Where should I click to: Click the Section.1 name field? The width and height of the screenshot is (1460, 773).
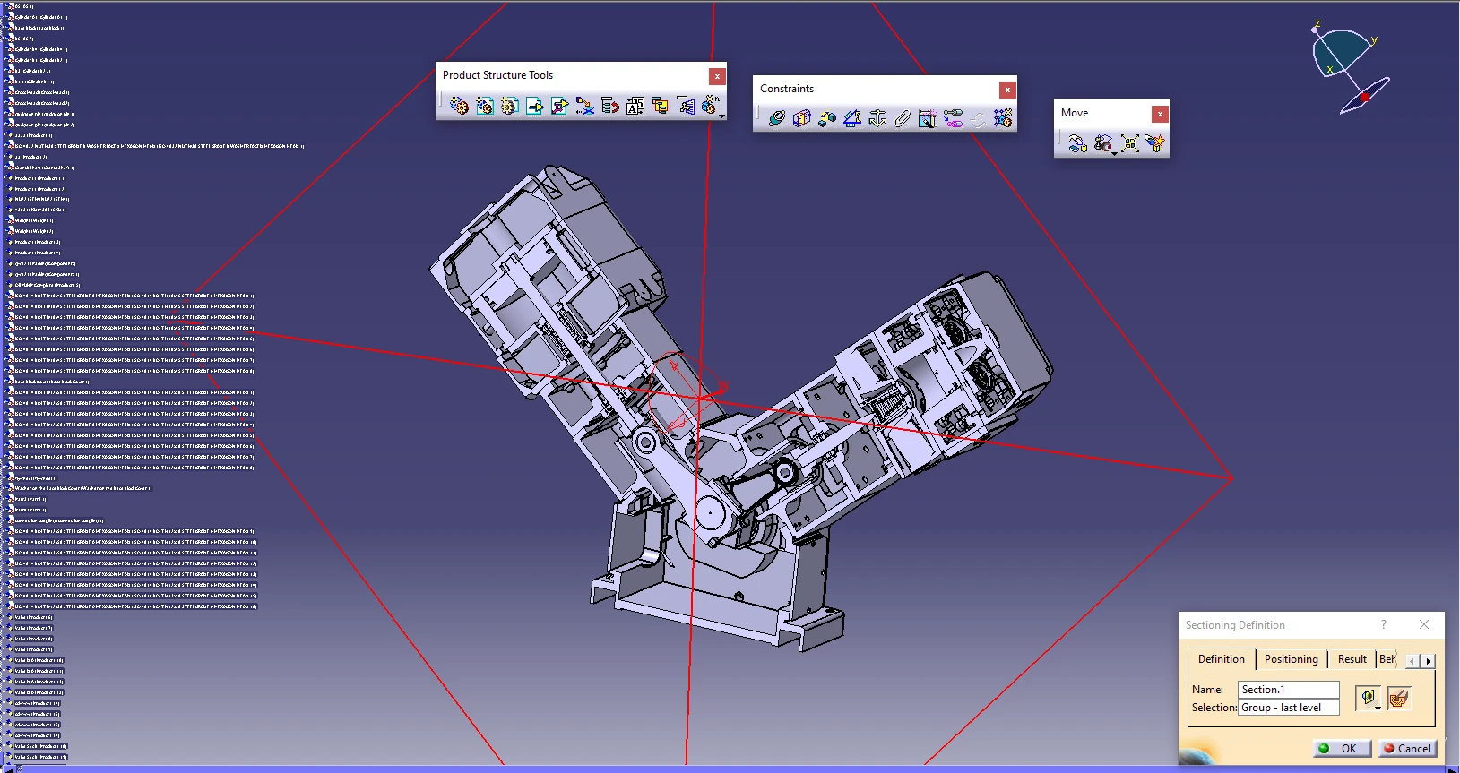(x=1288, y=690)
